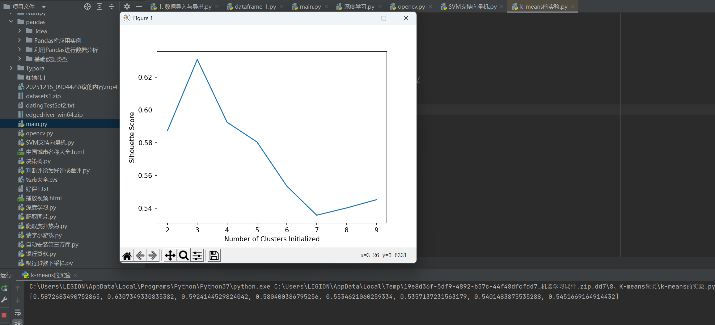Activate the Zoom to rectangle tool
715x325 pixels.
[x=184, y=255]
